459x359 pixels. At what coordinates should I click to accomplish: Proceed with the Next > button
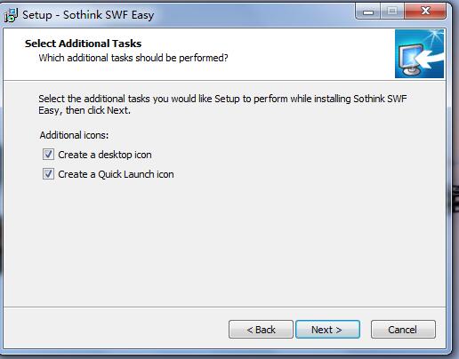tap(327, 330)
